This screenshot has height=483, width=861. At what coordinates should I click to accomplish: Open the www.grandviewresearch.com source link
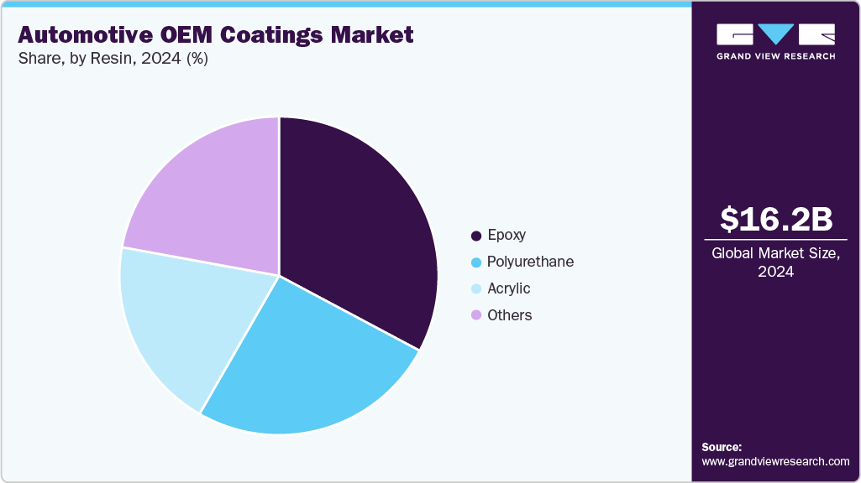point(775,461)
